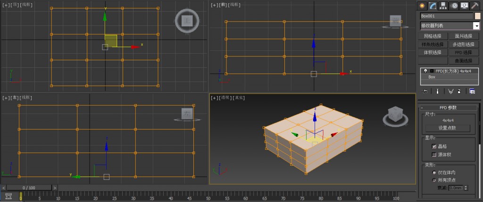Click the 设置点数 button

(x=448, y=128)
